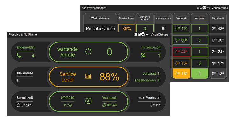Image resolution: width=239 pixels, height=121 pixels.
Task: Click PresalesQueue angenommen cell 6
Action: click(x=163, y=28)
